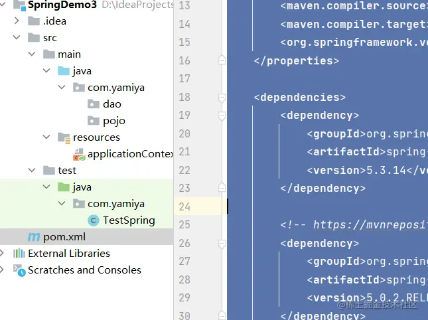Click the closing properties tag
Viewport: 428px width, 320px height.
click(x=297, y=61)
